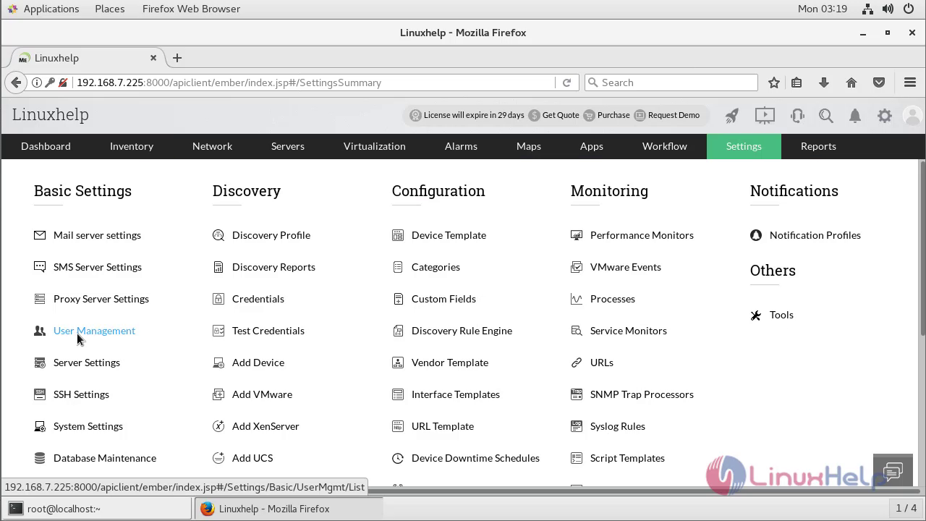Open the Dashboard tab
Screen dimensions: 926x521
pos(46,146)
